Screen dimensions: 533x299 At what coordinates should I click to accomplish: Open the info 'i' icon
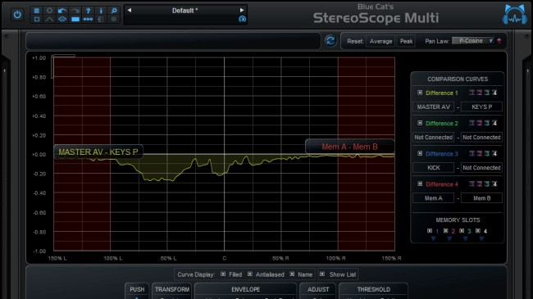[101, 11]
